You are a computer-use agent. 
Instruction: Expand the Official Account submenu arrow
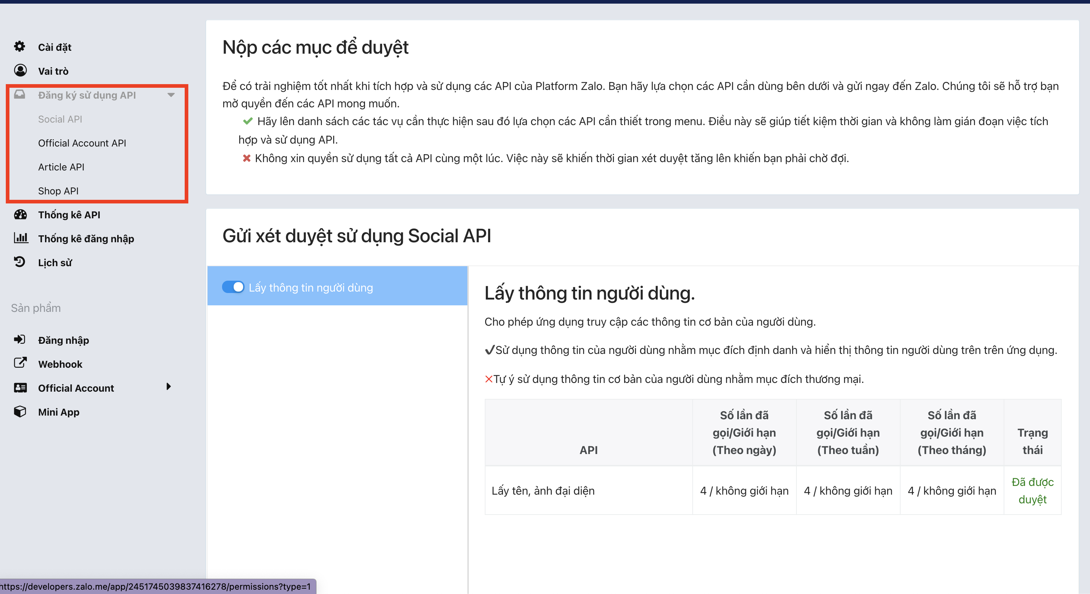point(168,387)
